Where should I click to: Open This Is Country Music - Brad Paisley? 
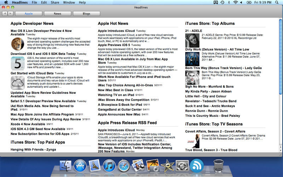pos(213,116)
